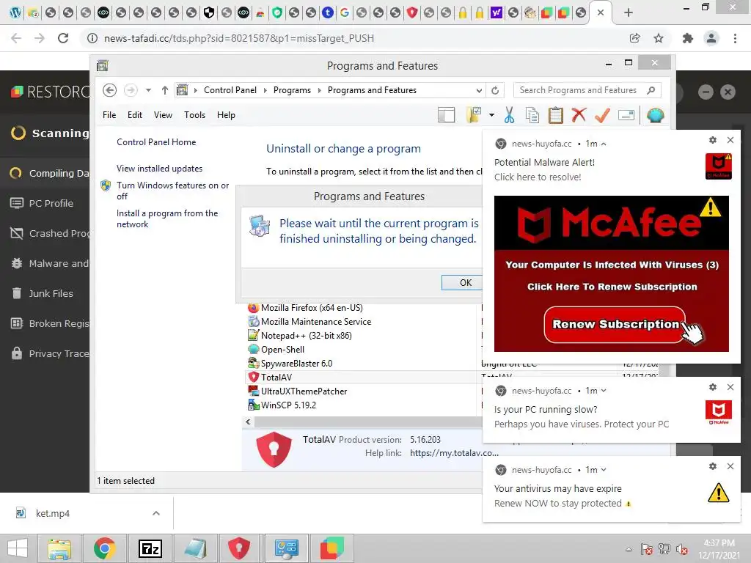
Task: Click the Control Panel breadcrumb segment
Action: point(230,90)
